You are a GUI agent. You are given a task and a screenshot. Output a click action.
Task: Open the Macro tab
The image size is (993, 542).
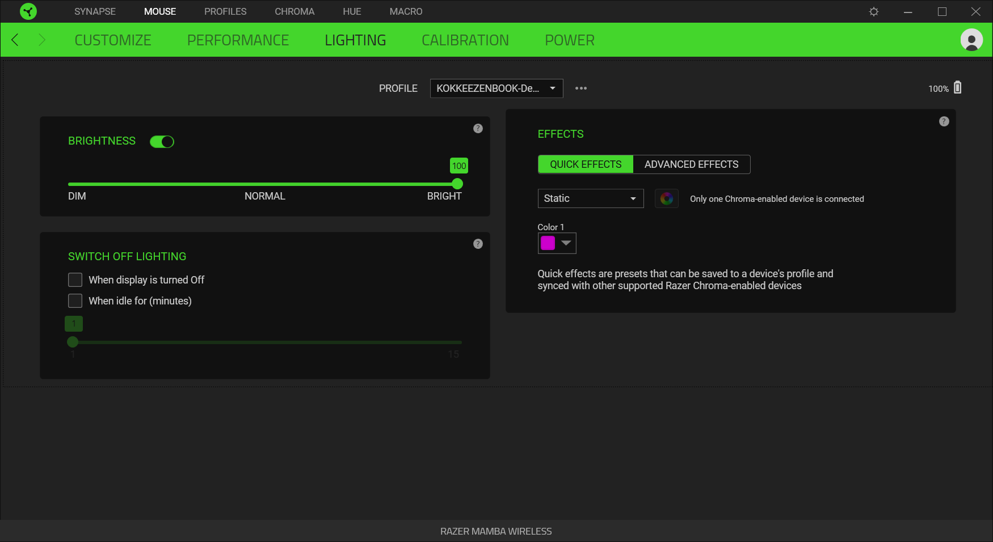point(406,11)
